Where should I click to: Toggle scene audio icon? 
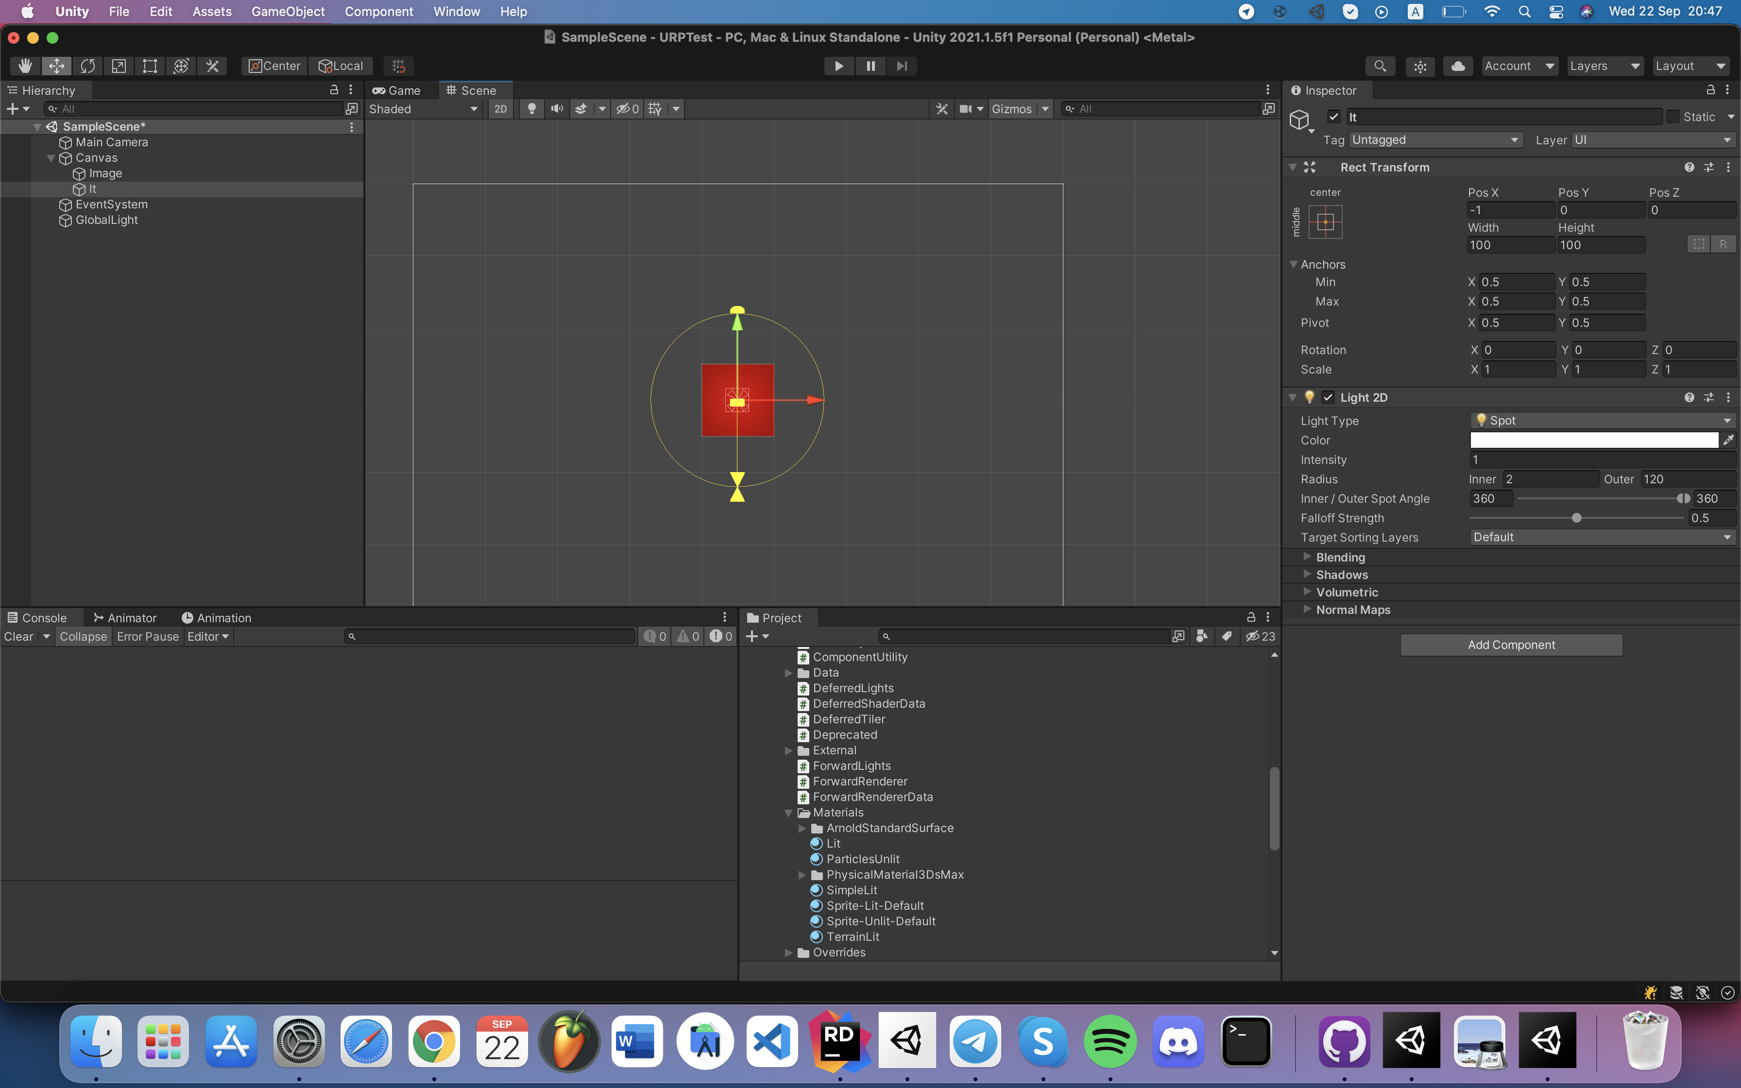(x=557, y=109)
